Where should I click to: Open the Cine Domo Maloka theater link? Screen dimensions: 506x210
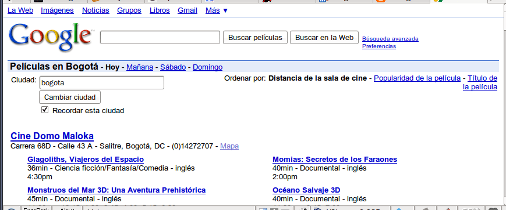(x=52, y=136)
